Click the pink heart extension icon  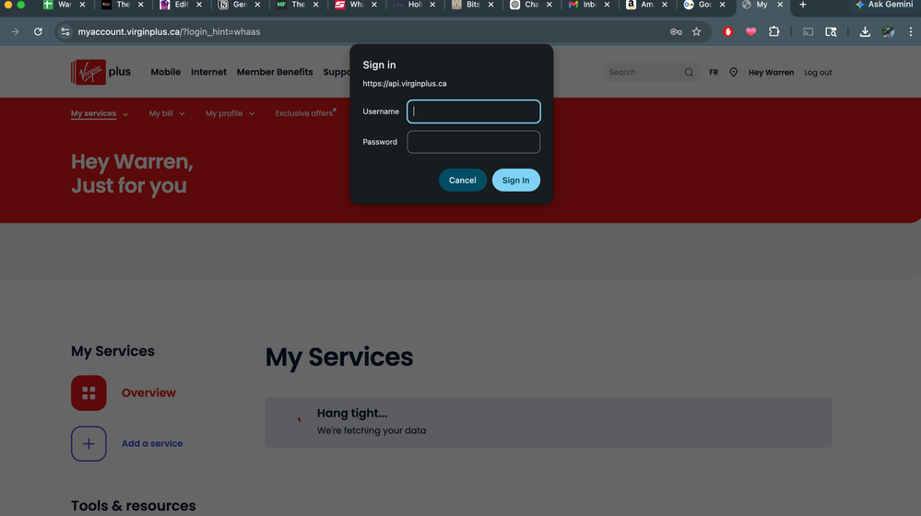point(750,31)
